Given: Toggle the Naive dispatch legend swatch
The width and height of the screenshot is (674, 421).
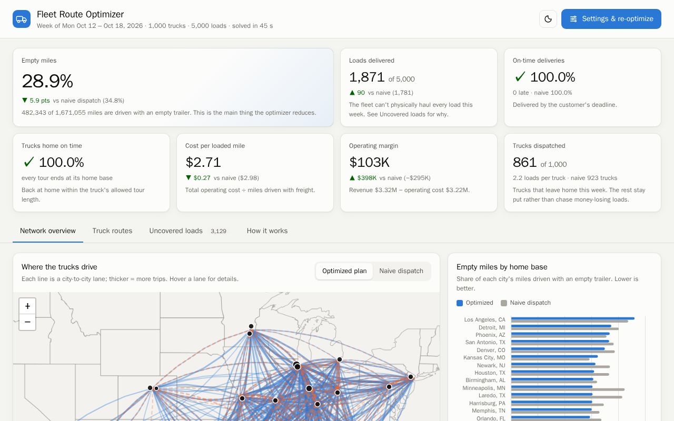Looking at the screenshot, I should pyautogui.click(x=504, y=303).
